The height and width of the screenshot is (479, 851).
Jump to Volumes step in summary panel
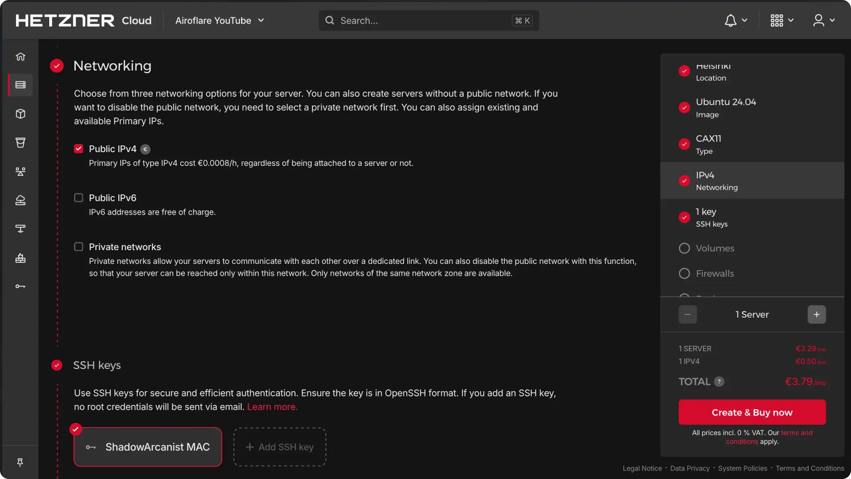click(x=714, y=248)
